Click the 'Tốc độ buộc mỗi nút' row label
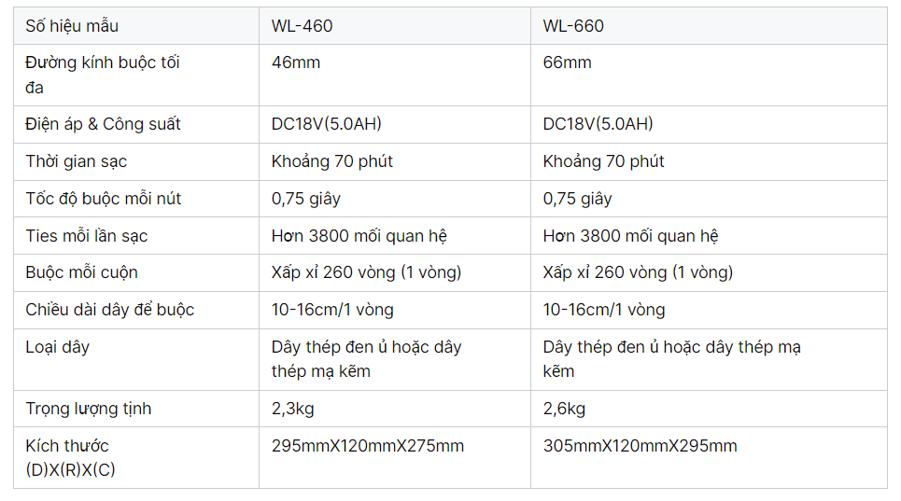The image size is (901, 501). pyautogui.click(x=103, y=199)
